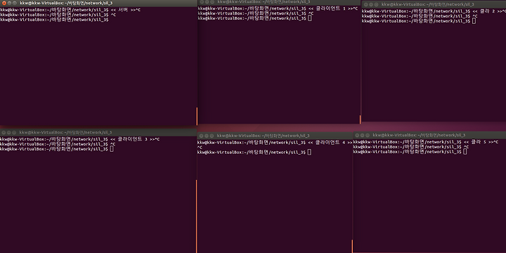Minimize the 클라이언트 4 terminal window
Image resolution: width=506 pixels, height=253 pixels.
point(207,136)
